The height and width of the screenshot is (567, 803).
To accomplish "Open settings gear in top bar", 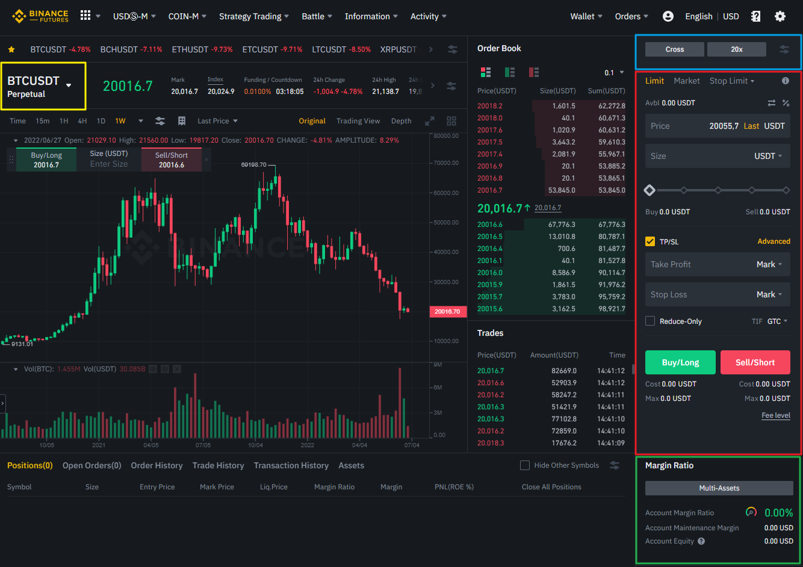I will (780, 16).
